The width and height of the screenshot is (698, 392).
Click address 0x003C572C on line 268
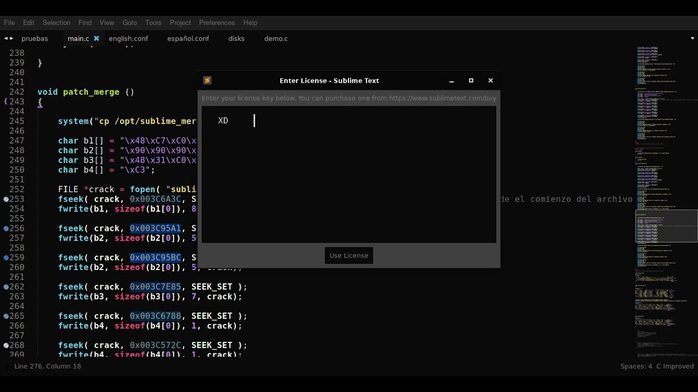tap(155, 345)
